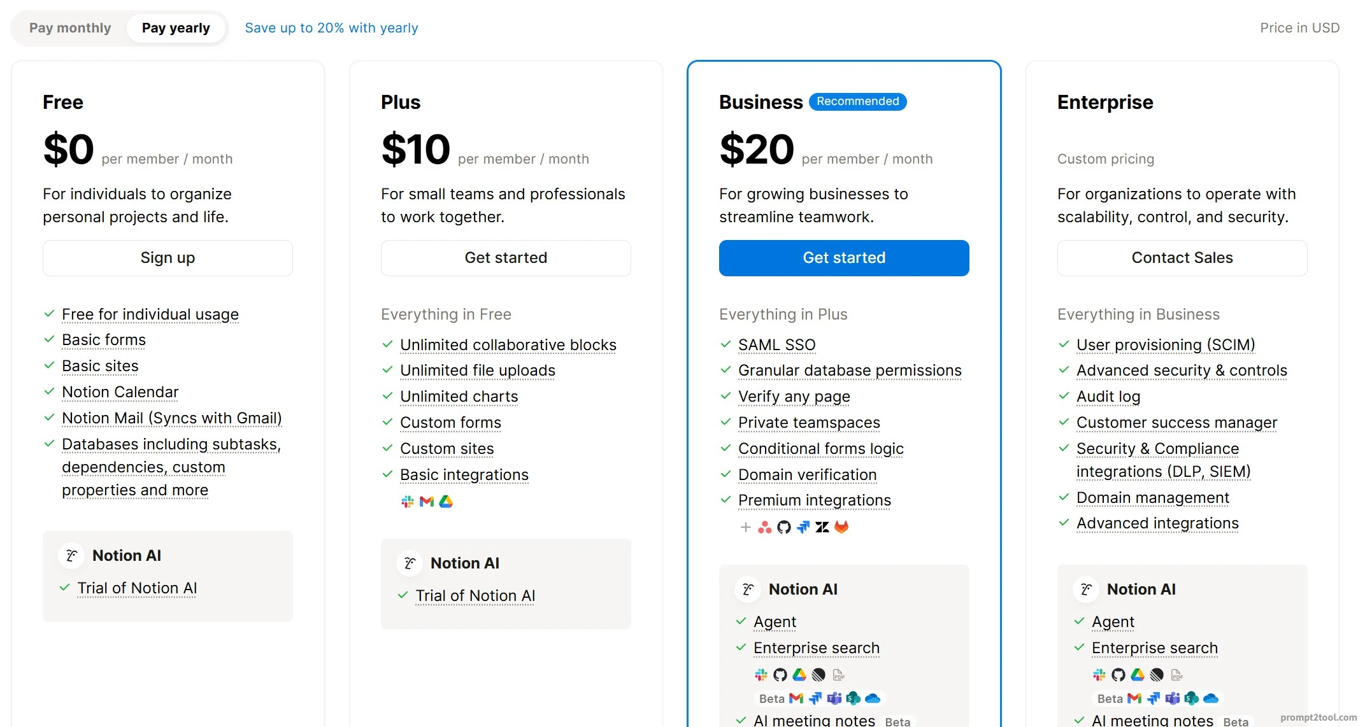Open the Unlimited collaborative blocks feature link
This screenshot has height=727, width=1365.
[508, 345]
